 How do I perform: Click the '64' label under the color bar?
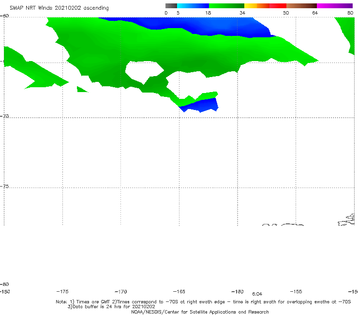[x=315, y=13]
